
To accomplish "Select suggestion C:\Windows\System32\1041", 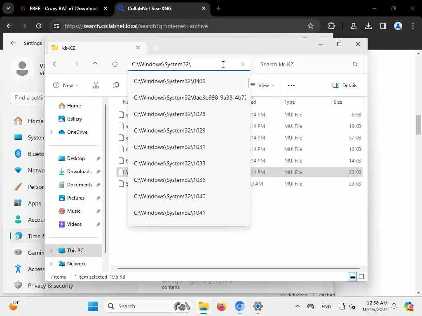I will tap(189, 213).
